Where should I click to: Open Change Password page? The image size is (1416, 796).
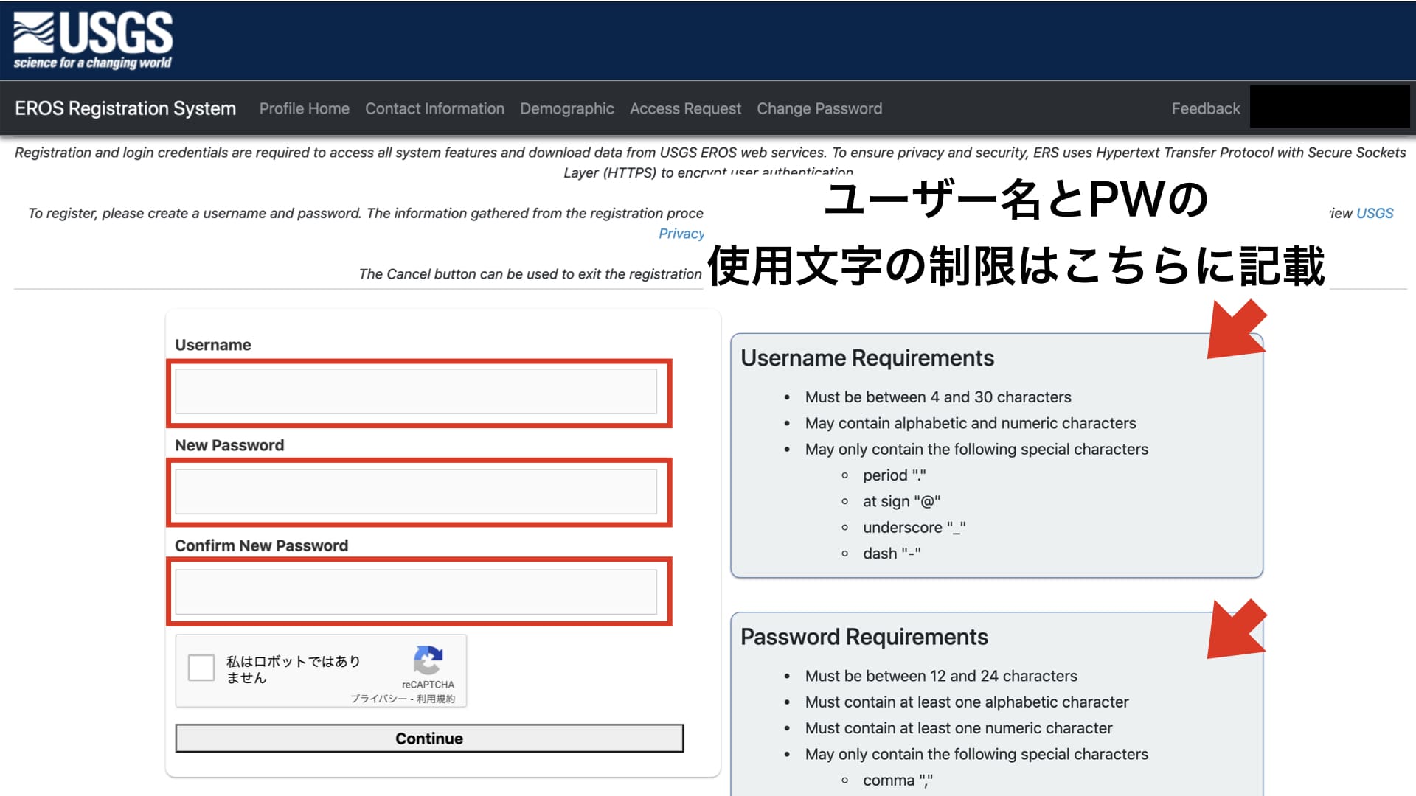pyautogui.click(x=819, y=108)
